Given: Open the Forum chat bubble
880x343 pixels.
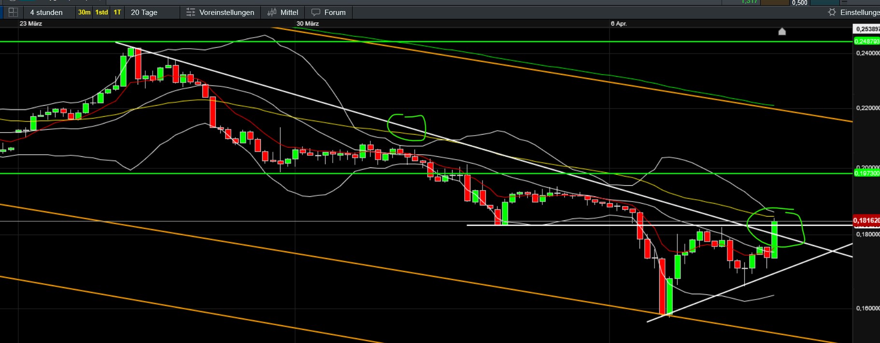Looking at the screenshot, I should (329, 13).
